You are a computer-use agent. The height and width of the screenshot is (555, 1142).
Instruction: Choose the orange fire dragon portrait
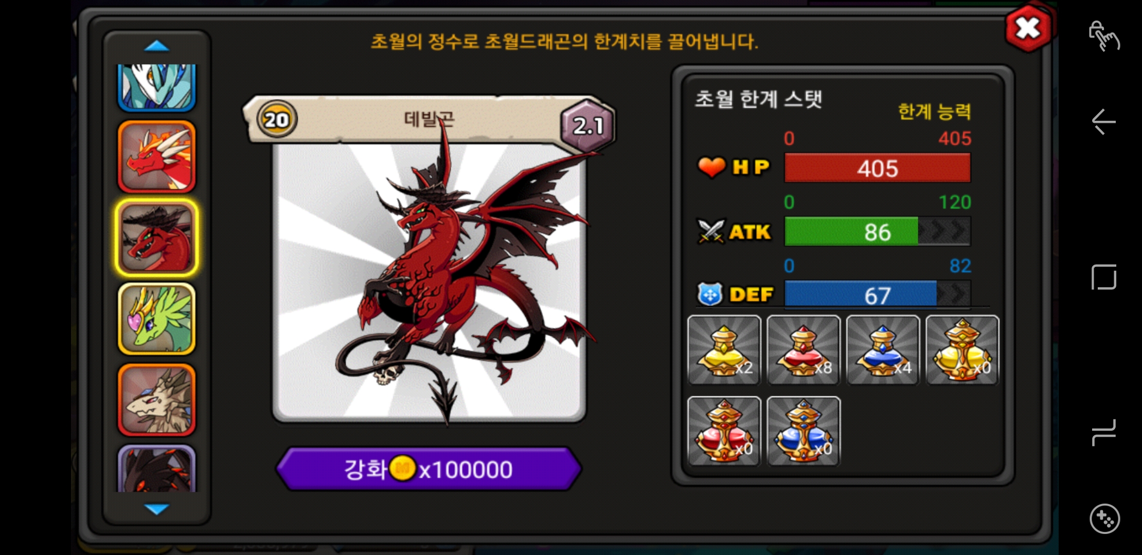(157, 157)
